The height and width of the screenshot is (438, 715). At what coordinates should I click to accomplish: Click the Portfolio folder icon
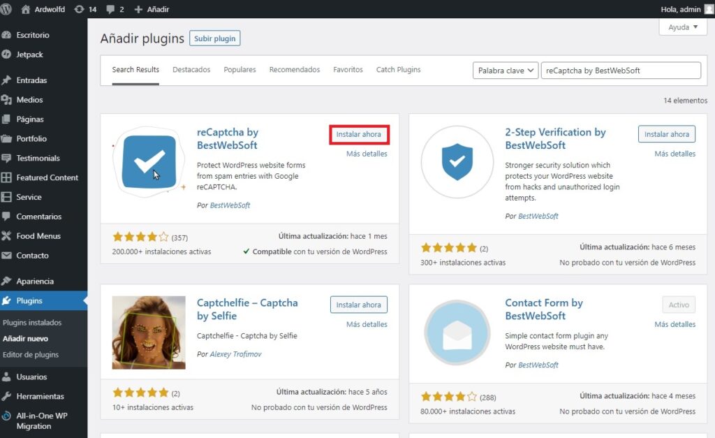pyautogui.click(x=6, y=138)
